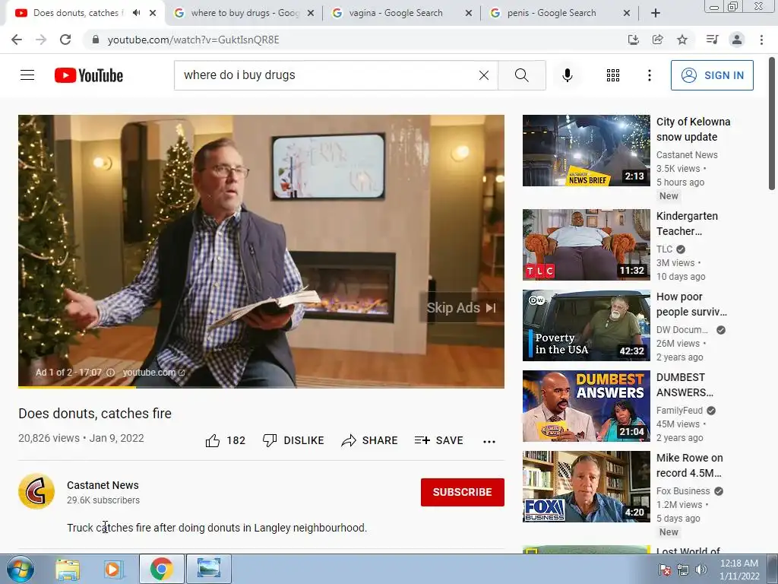The image size is (778, 584).
Task: Open the Action Center flag tray icon
Action: coord(664,570)
